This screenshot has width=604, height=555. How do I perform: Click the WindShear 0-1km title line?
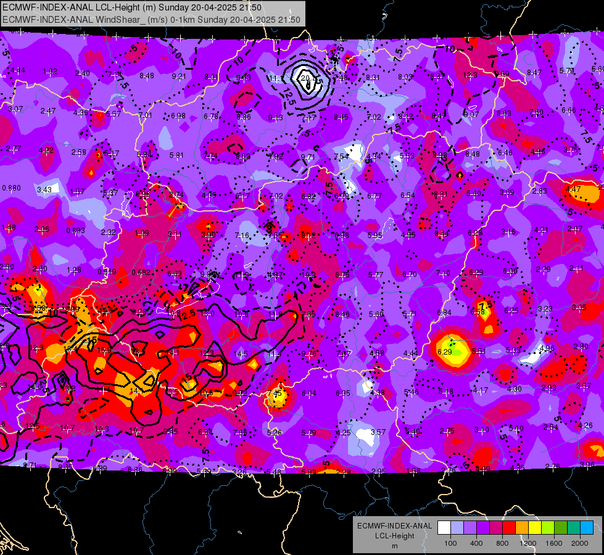coord(151,20)
